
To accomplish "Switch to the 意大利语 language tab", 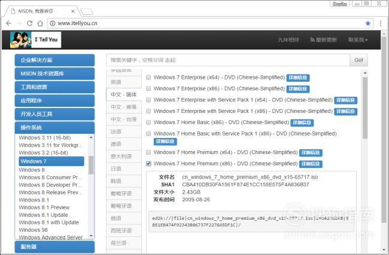I will click(x=124, y=156).
